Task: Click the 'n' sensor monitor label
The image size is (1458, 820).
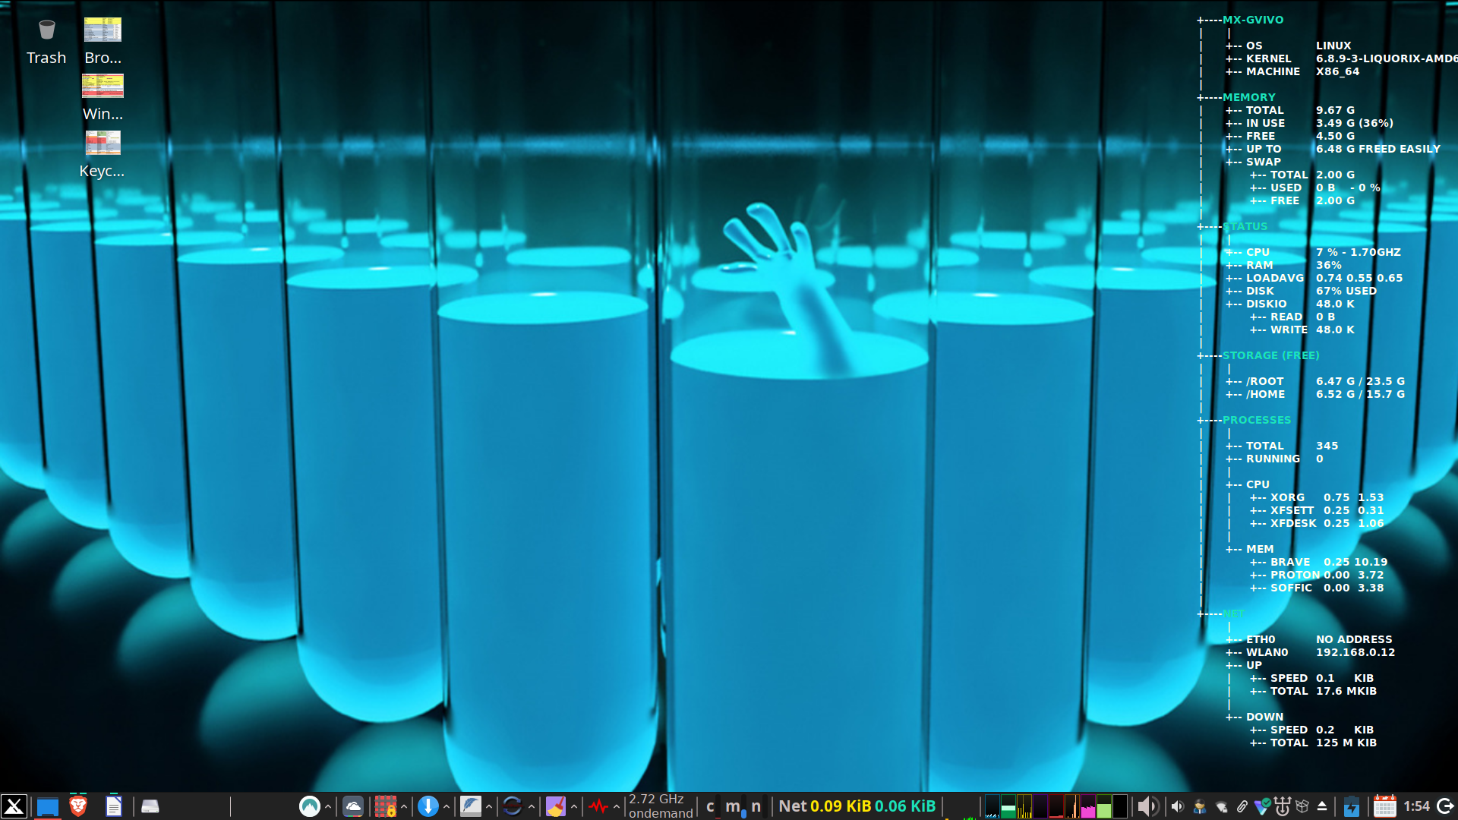Action: (756, 806)
